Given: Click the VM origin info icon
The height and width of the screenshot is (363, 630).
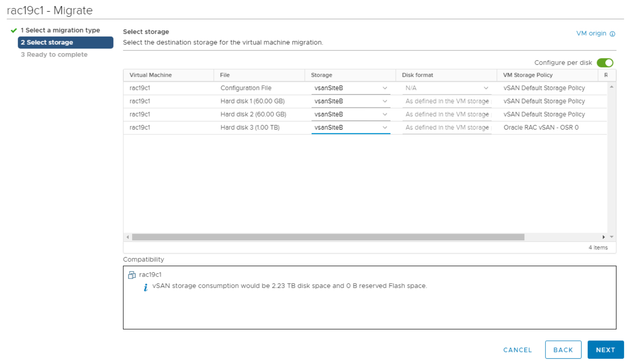Looking at the screenshot, I should pyautogui.click(x=612, y=34).
